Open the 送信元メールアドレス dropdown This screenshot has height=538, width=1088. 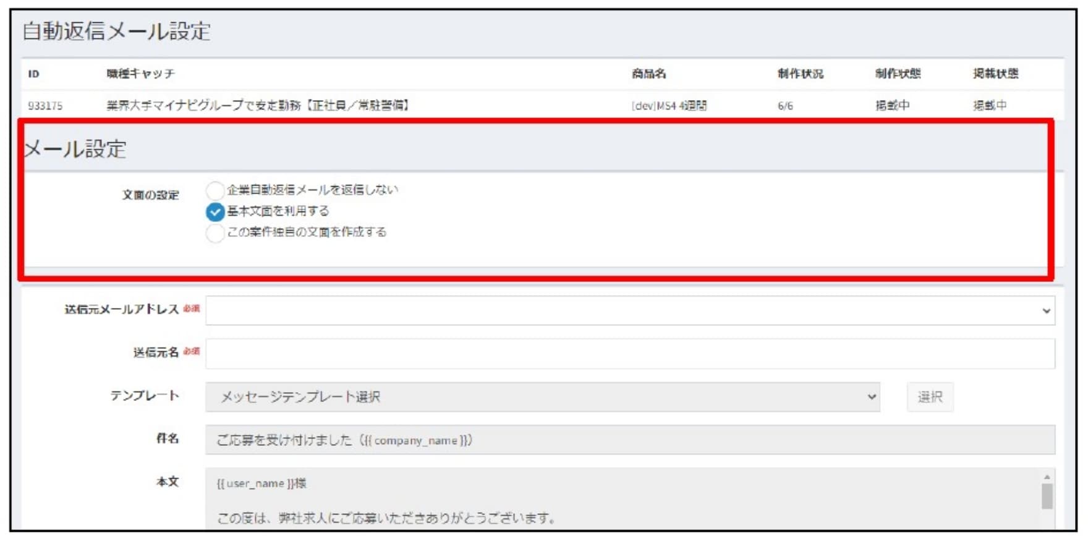(629, 310)
